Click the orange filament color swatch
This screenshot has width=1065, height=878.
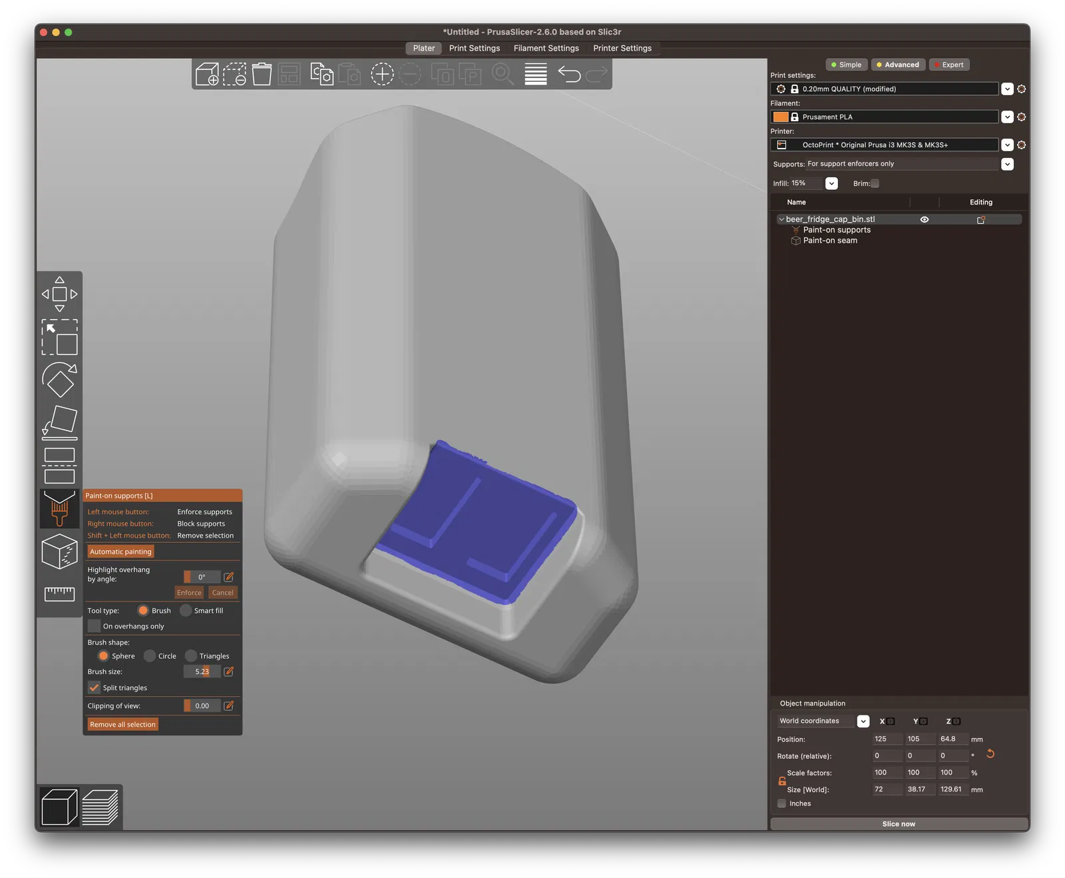(x=781, y=117)
